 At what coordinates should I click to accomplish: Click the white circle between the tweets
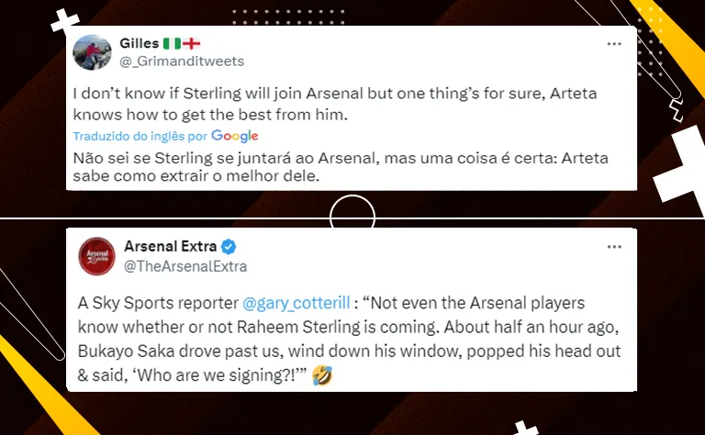coord(352,218)
